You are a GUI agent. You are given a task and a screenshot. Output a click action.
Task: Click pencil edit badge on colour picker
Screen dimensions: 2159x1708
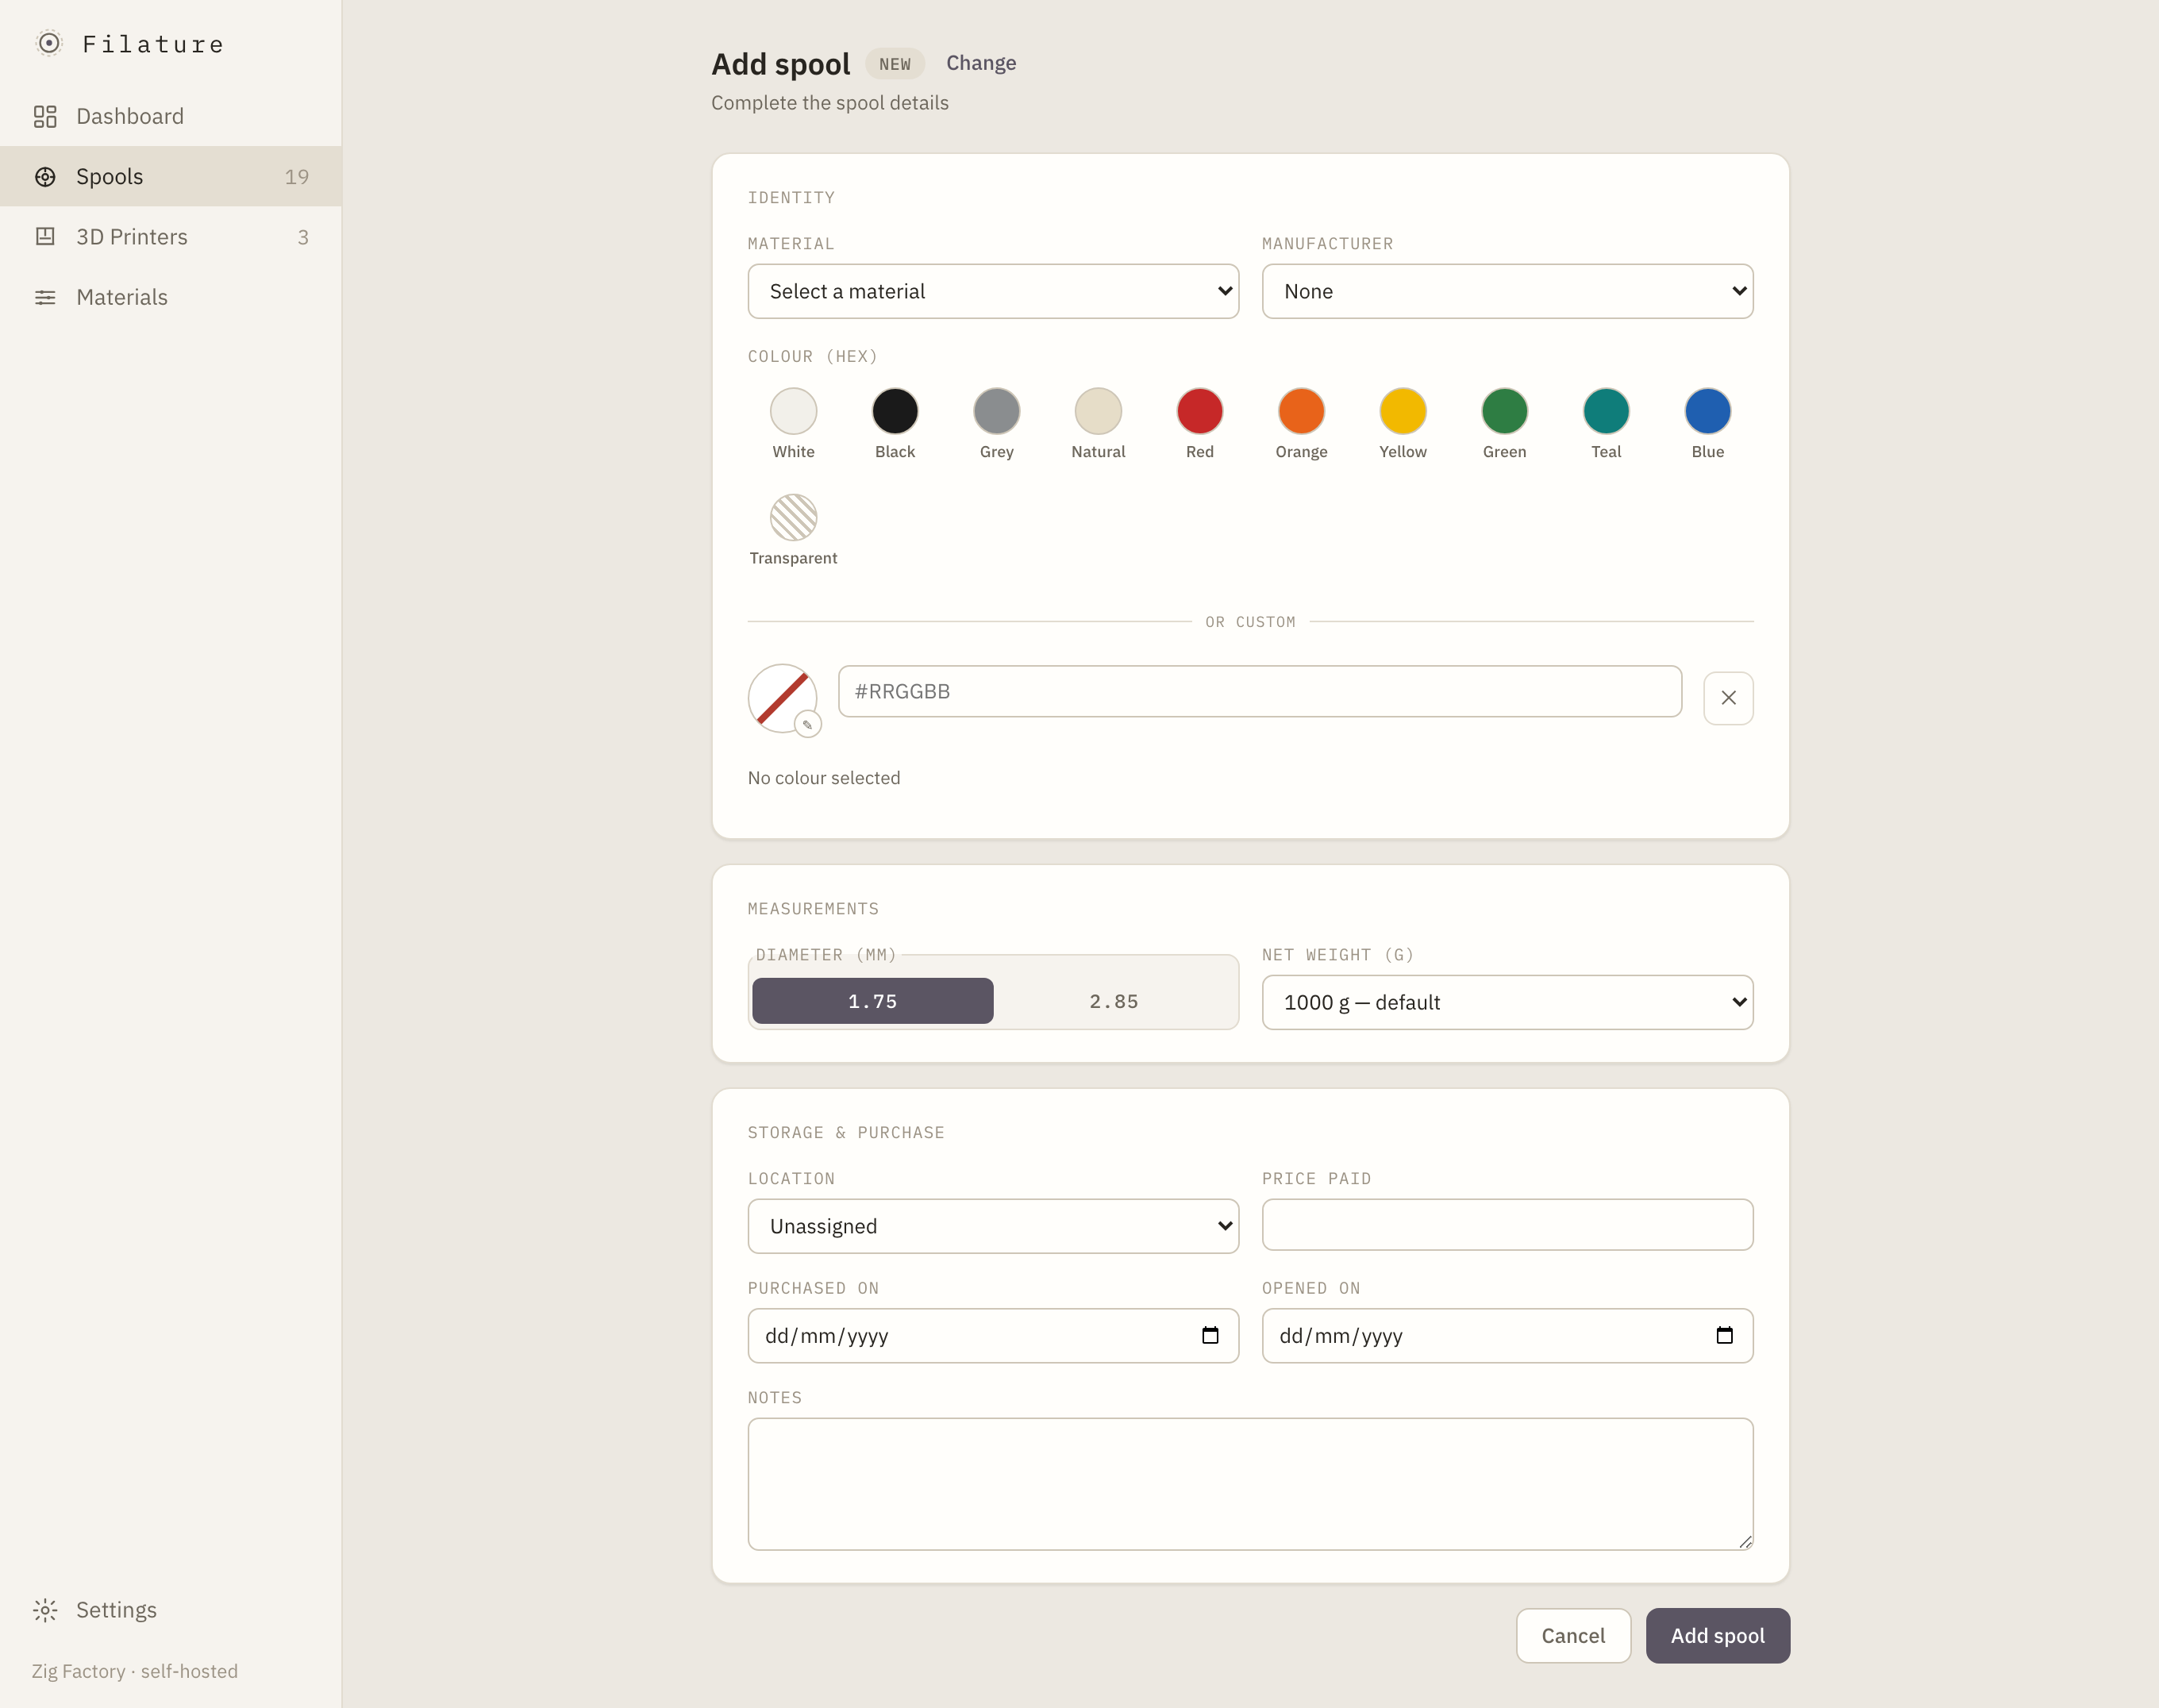[x=808, y=724]
